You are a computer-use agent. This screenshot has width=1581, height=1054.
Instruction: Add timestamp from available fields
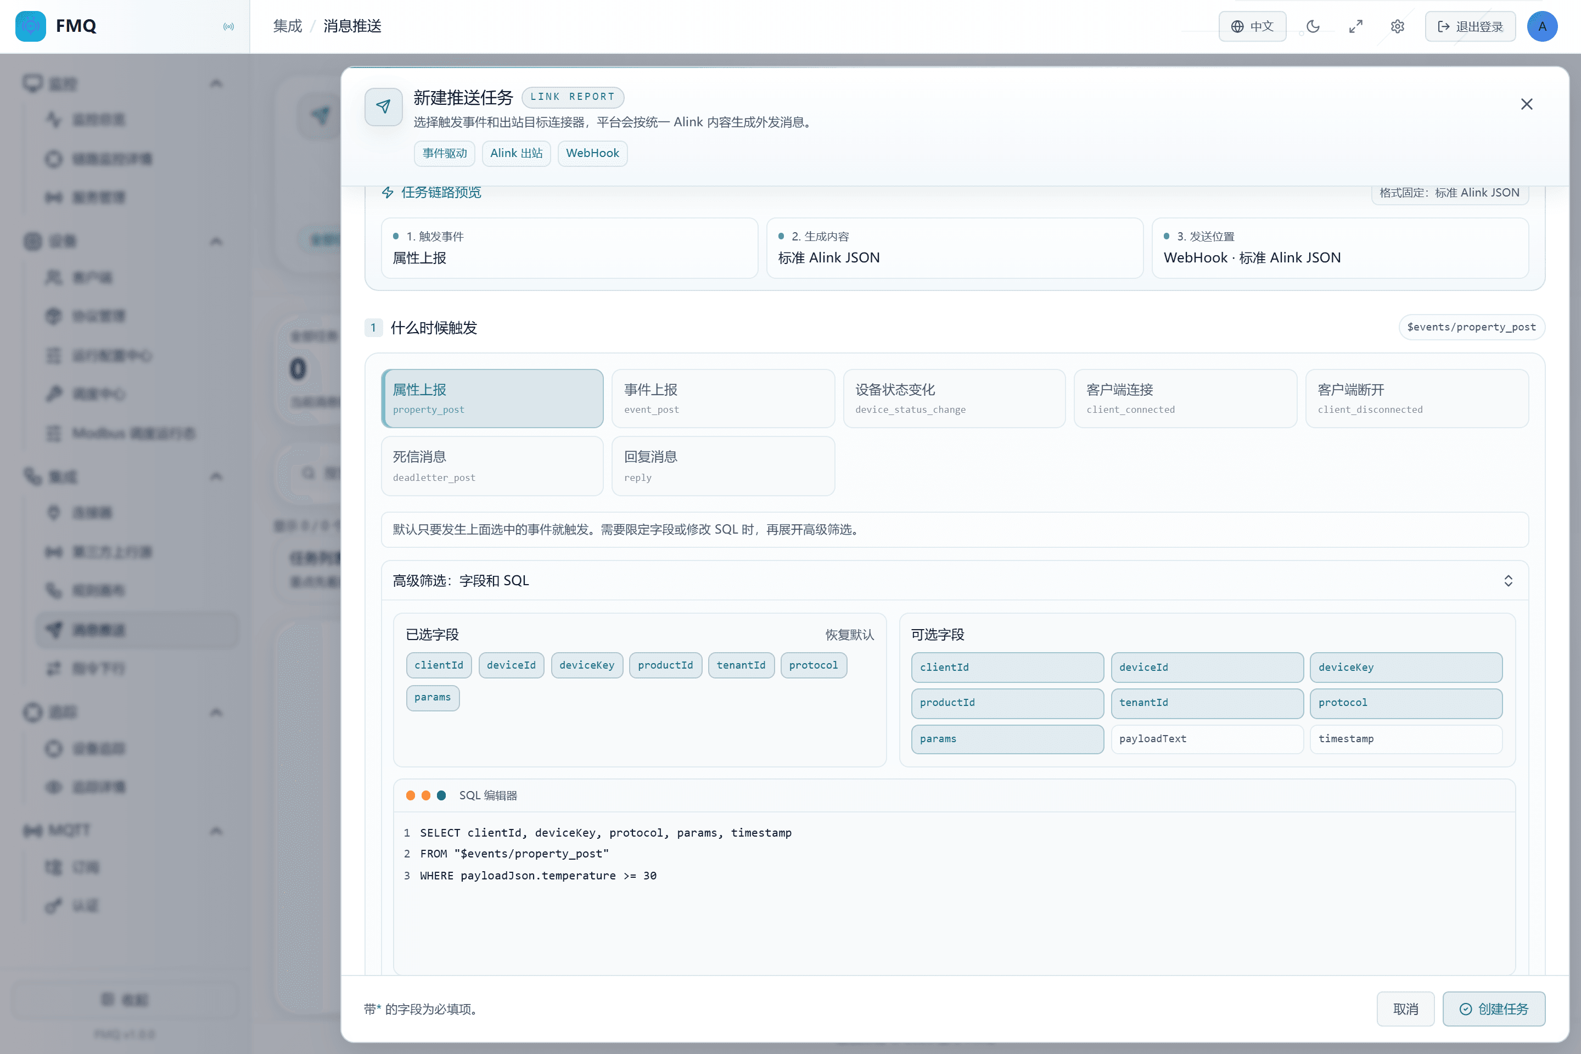click(1405, 739)
